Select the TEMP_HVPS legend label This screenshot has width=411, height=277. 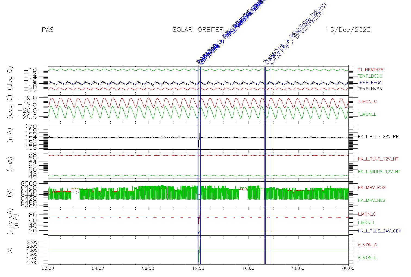370,89
